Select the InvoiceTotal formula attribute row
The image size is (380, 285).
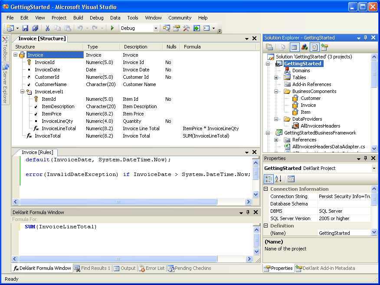[48, 136]
